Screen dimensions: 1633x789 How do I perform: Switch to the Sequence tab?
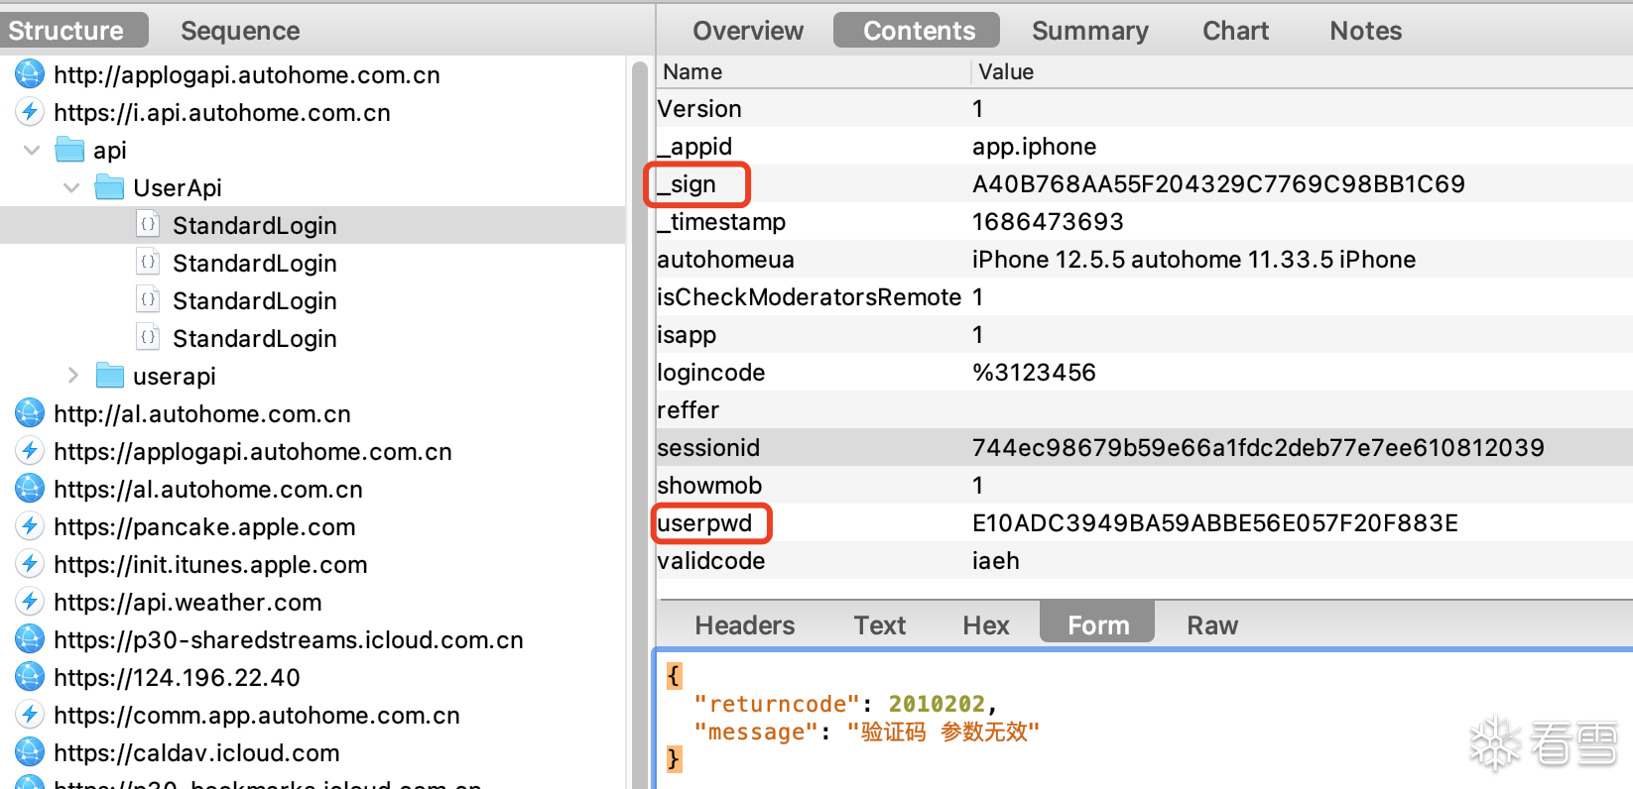click(240, 31)
